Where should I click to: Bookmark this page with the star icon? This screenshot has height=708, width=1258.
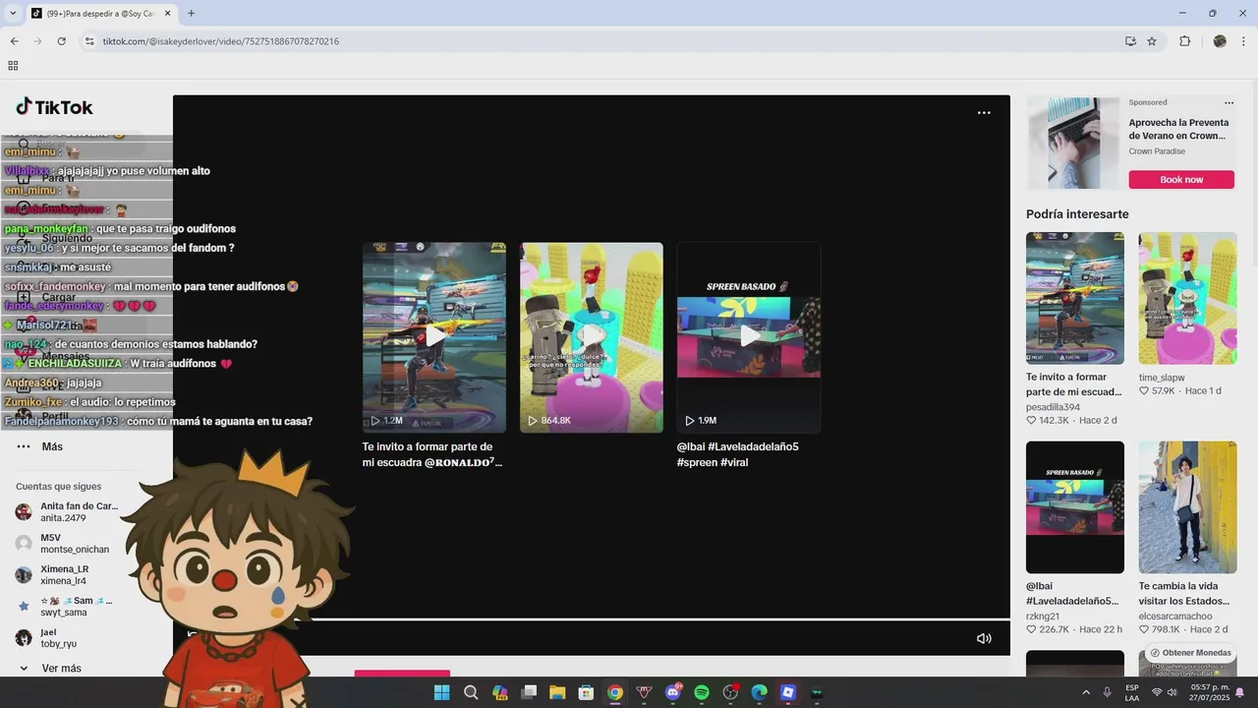tap(1152, 41)
